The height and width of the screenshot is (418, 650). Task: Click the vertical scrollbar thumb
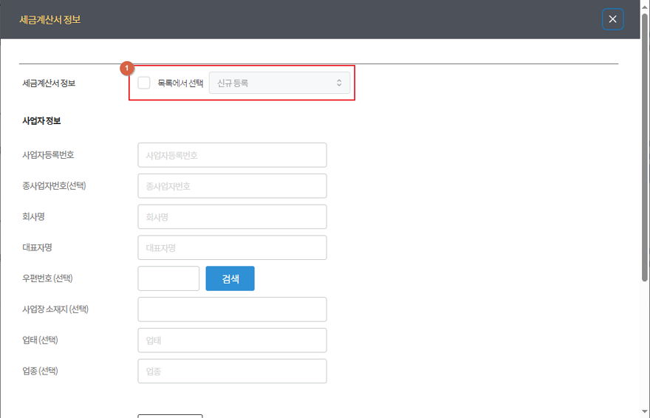(645, 147)
